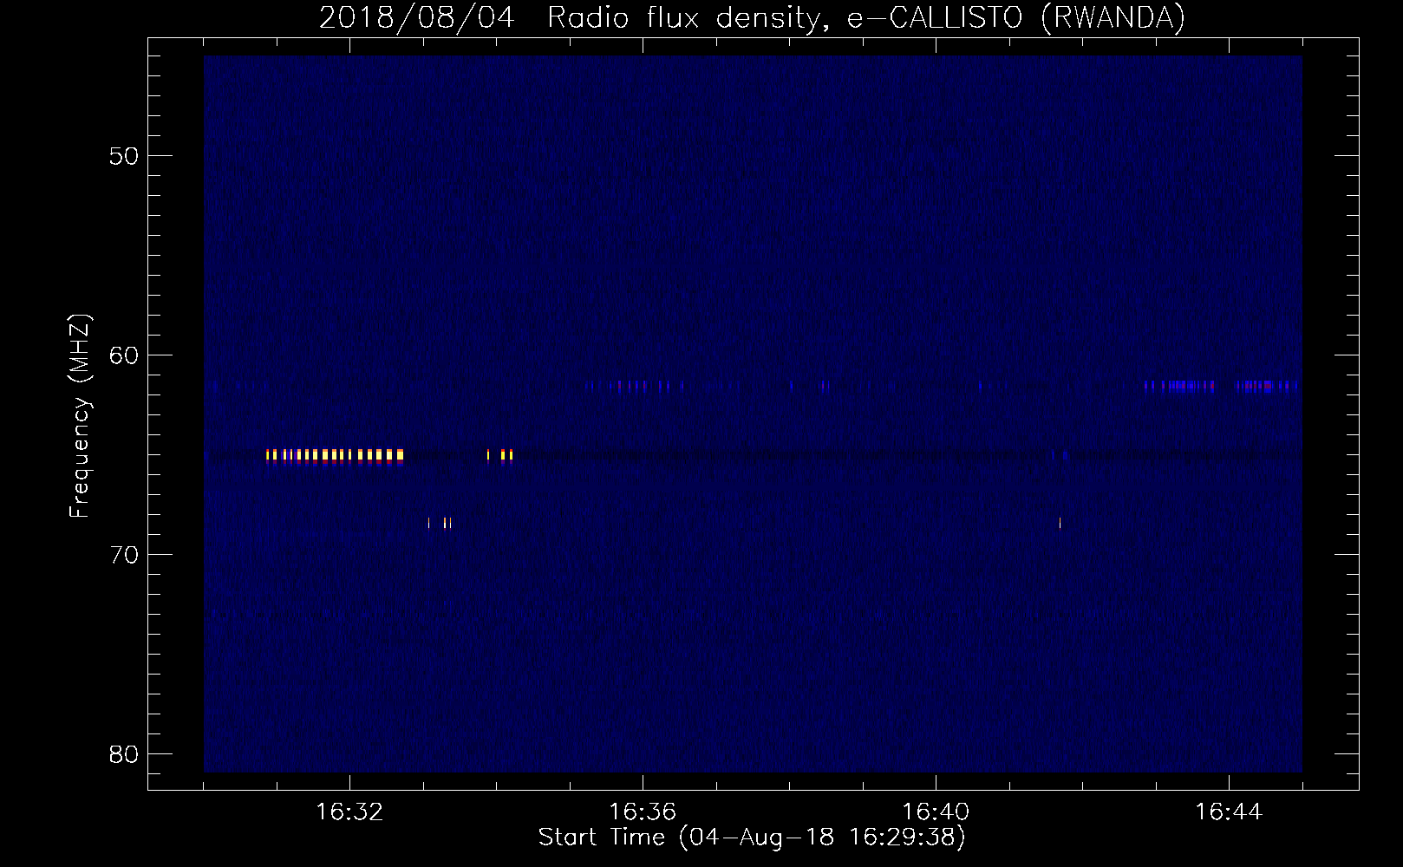Click the 80 frequency tick label
Viewport: 1403px width, 867px height.
[125, 754]
